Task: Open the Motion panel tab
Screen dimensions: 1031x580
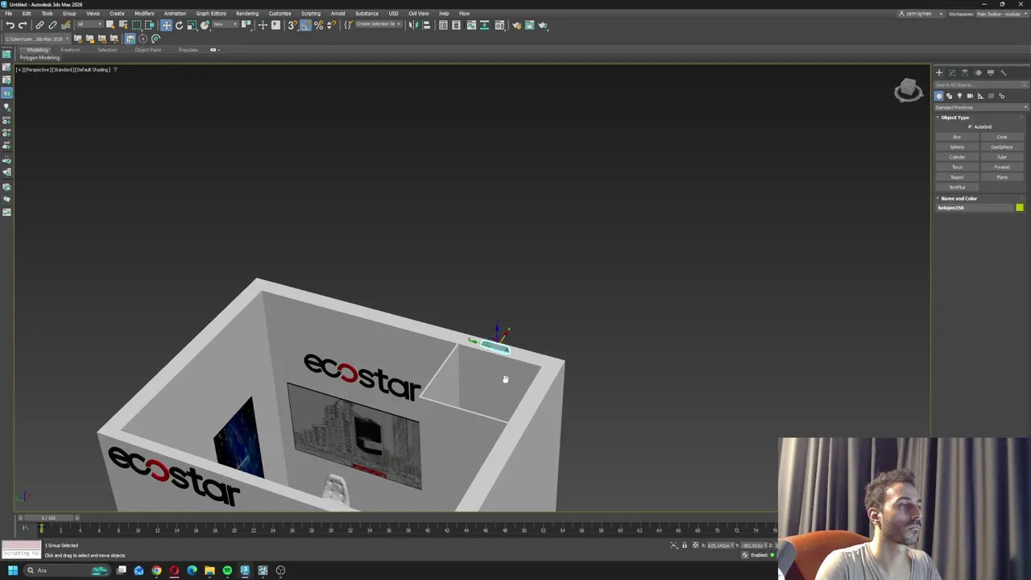Action: pos(978,72)
